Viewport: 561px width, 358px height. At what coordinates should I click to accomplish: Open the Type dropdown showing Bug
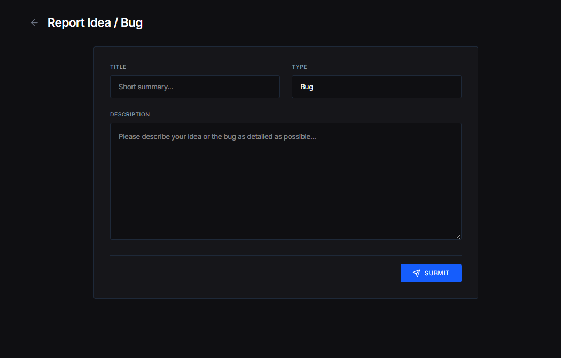376,87
